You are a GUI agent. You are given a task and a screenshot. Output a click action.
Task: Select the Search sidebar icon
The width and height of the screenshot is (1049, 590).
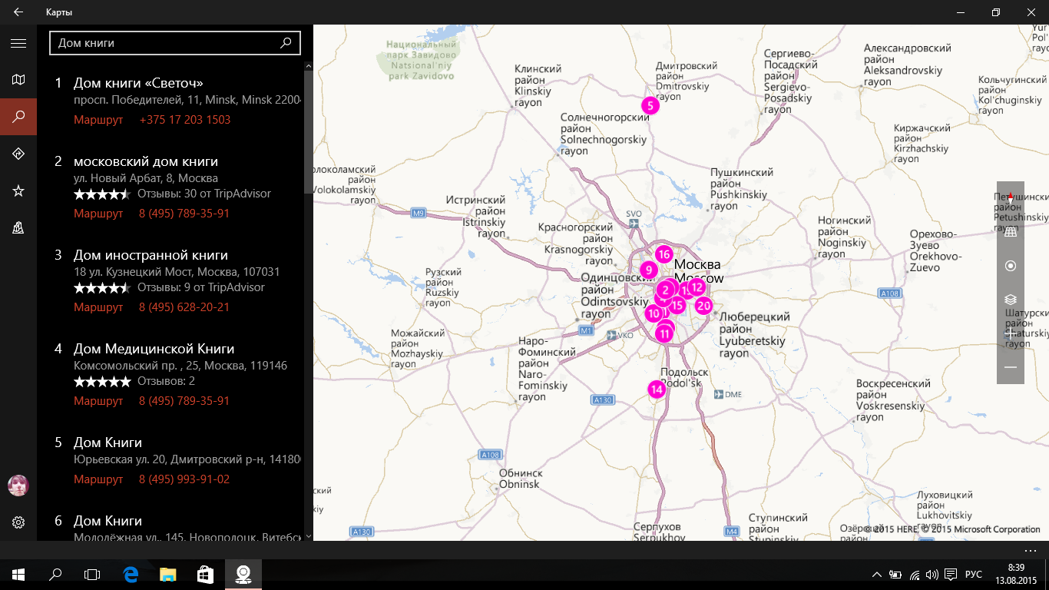[x=18, y=117]
